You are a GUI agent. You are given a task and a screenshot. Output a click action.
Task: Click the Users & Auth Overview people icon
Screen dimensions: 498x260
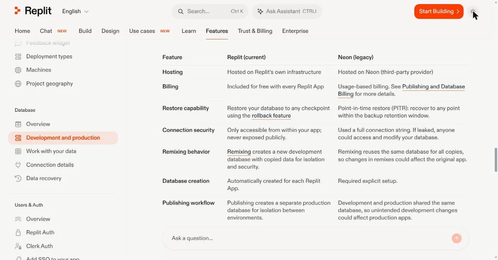(x=18, y=219)
